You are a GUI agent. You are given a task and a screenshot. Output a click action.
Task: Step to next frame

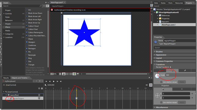coord(57,81)
